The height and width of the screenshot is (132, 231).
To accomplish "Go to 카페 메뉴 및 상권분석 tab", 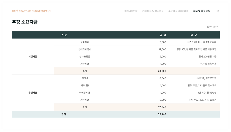I will (153, 11).
